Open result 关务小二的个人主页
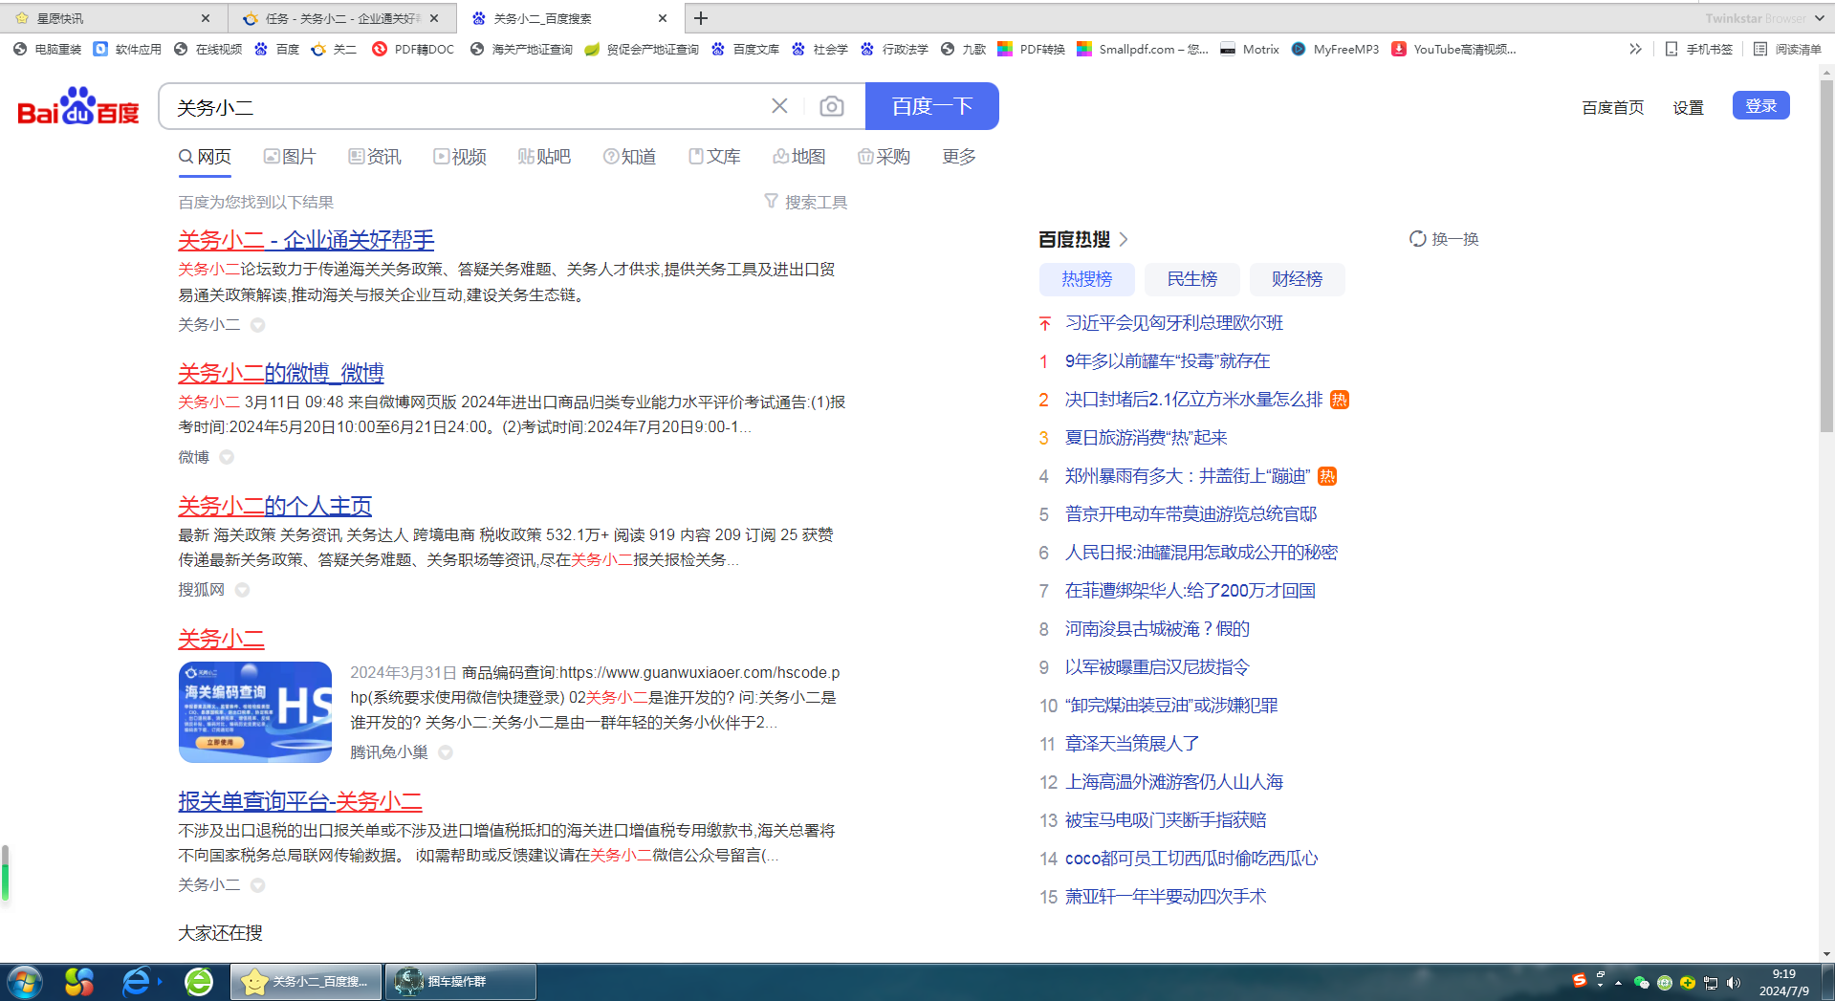The height and width of the screenshot is (1001, 1835). pos(274,506)
